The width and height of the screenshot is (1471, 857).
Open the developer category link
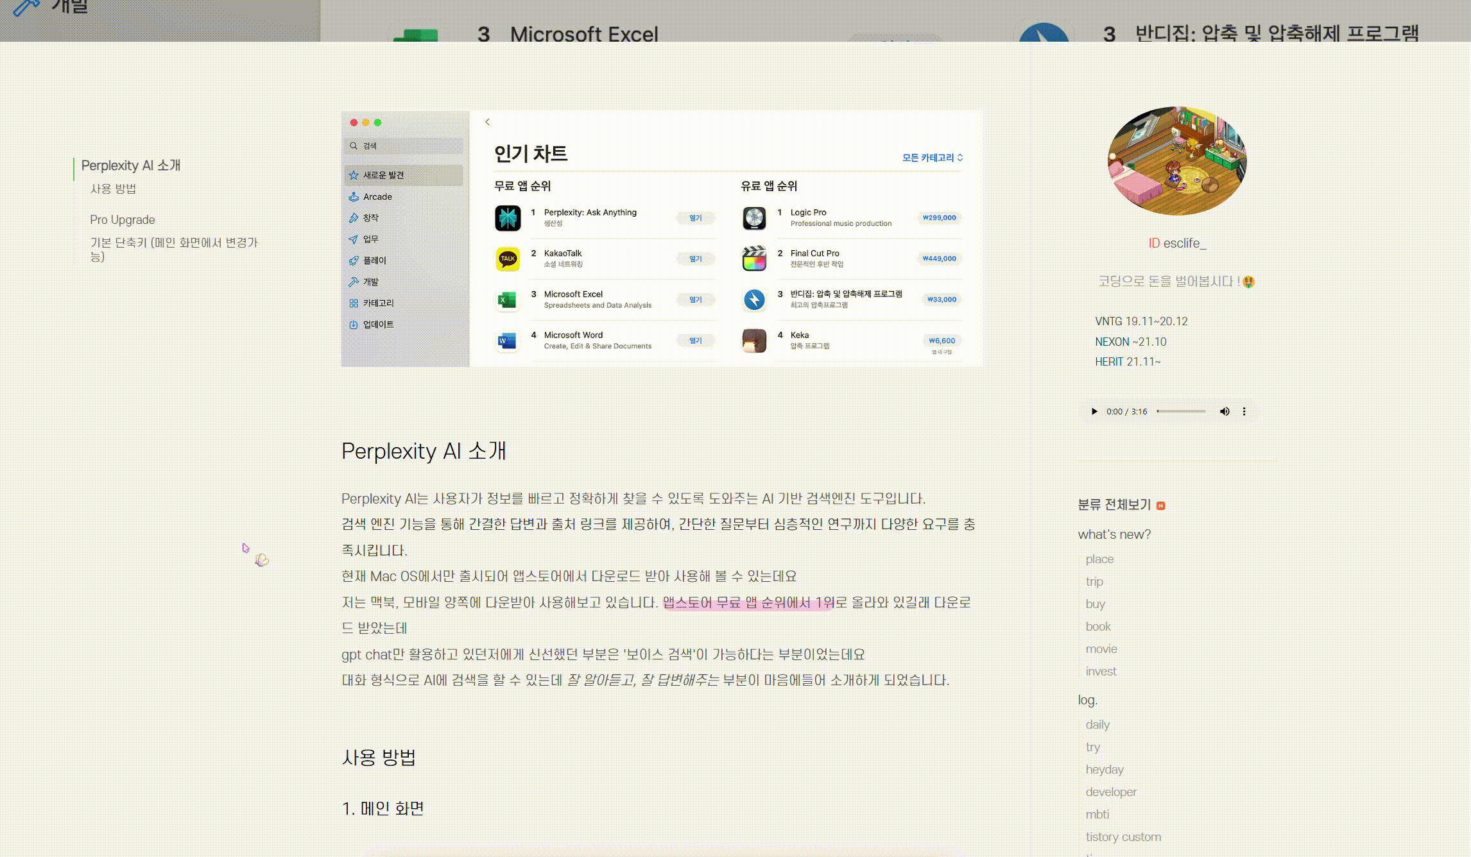click(1111, 792)
